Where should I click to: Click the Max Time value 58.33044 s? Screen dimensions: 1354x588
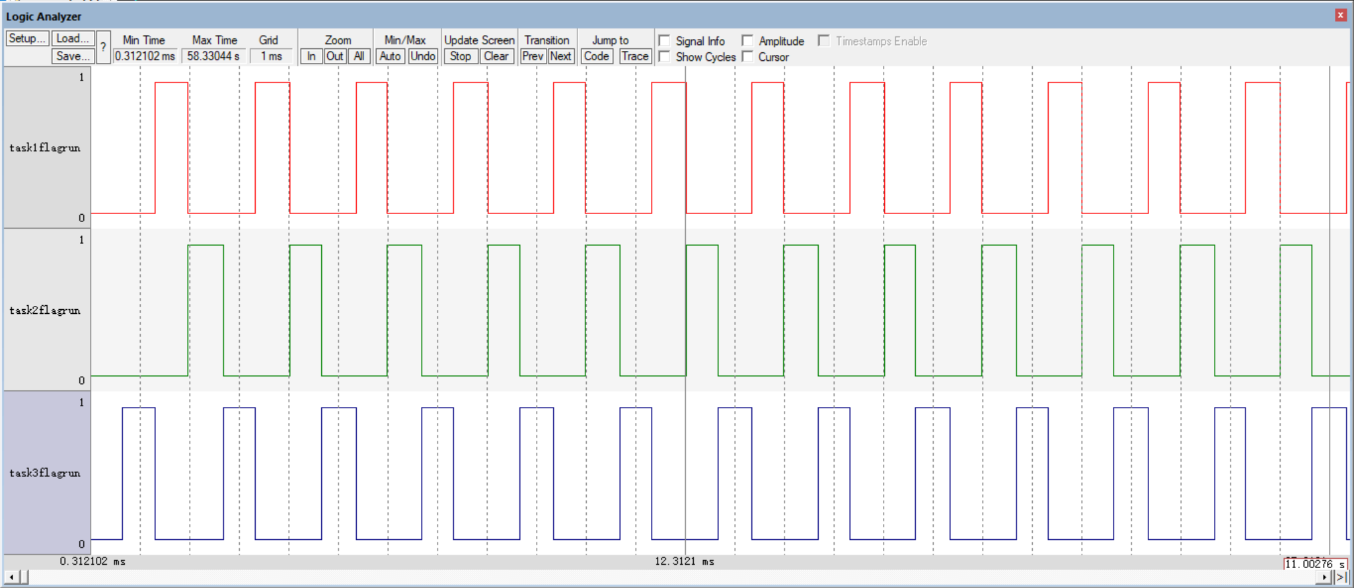pyautogui.click(x=213, y=56)
